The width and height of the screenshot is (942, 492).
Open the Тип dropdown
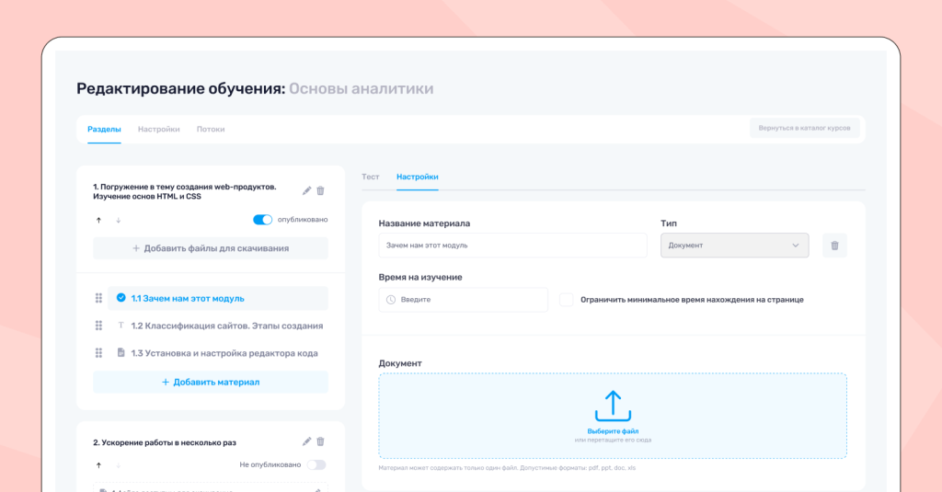coord(734,246)
